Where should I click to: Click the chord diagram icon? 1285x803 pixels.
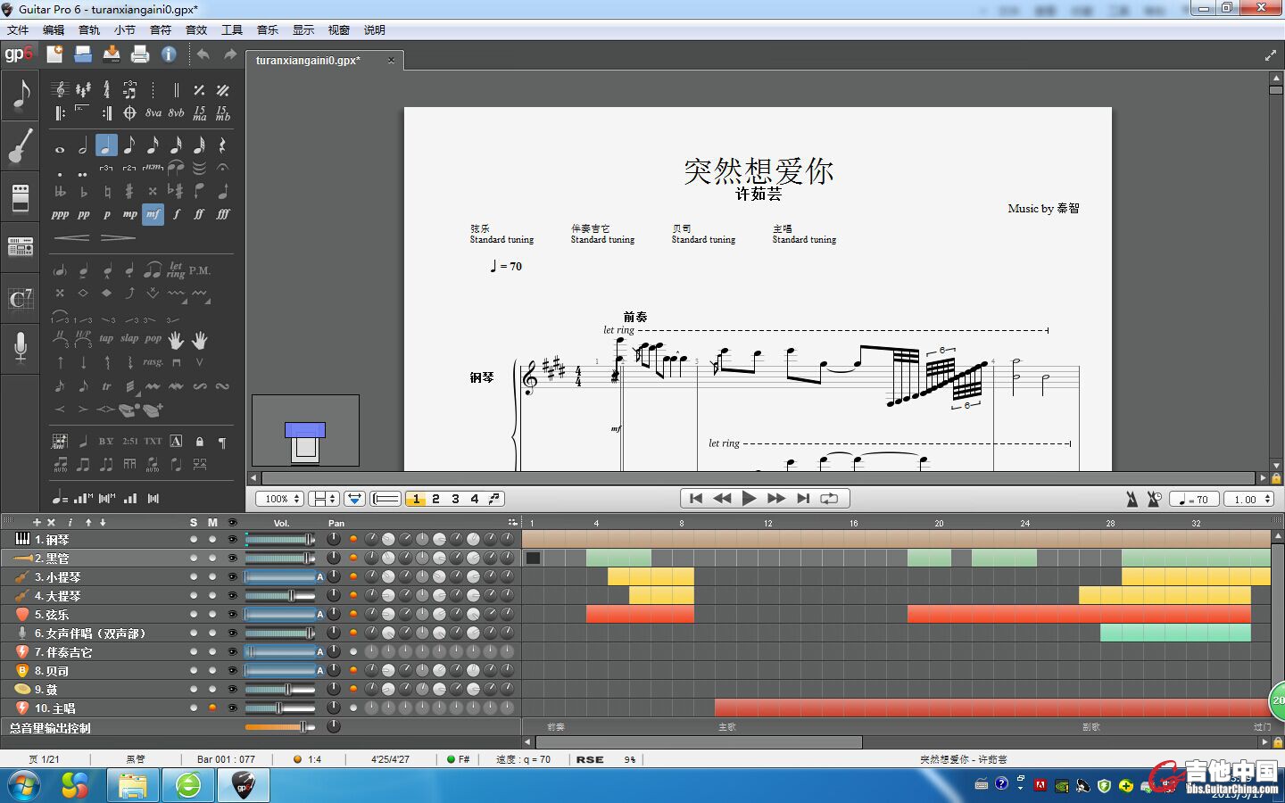60,441
